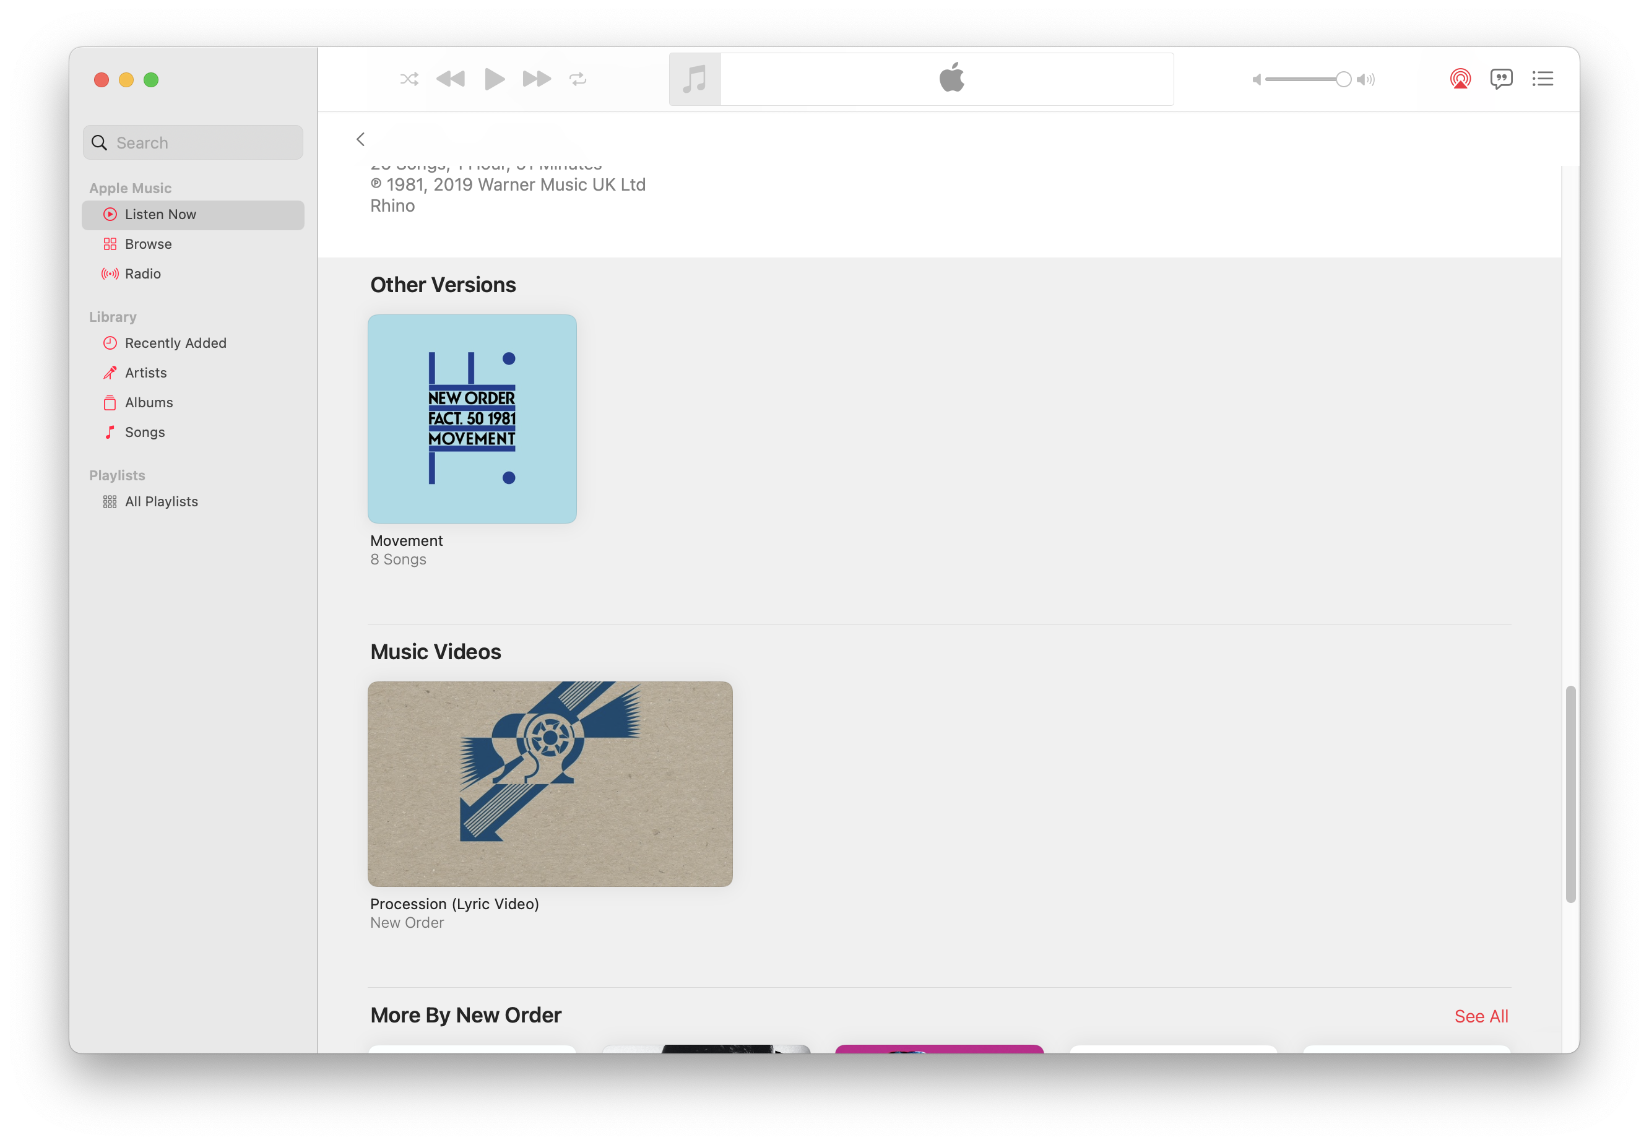Click the Songs note icon
The height and width of the screenshot is (1145, 1649).
110,432
